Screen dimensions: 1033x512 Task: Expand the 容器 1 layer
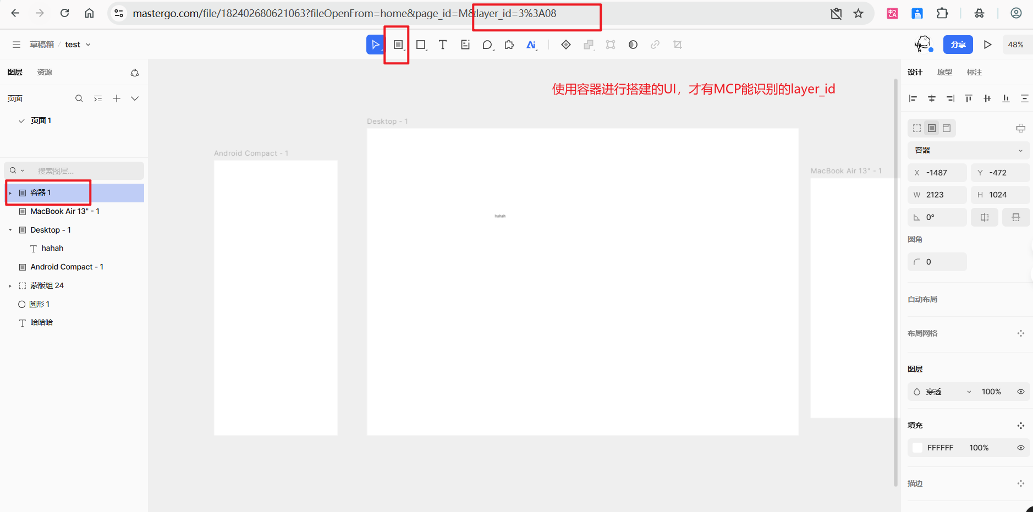pyautogui.click(x=10, y=193)
